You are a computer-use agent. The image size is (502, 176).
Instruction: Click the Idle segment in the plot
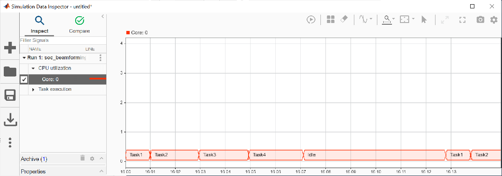click(375, 155)
